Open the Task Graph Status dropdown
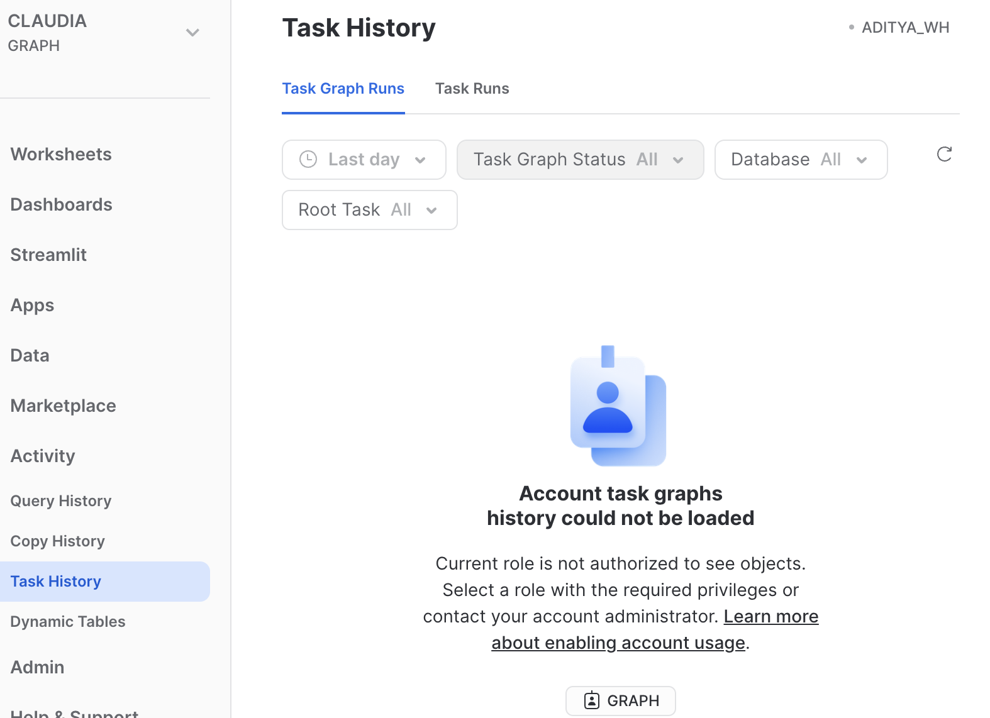 click(x=579, y=160)
